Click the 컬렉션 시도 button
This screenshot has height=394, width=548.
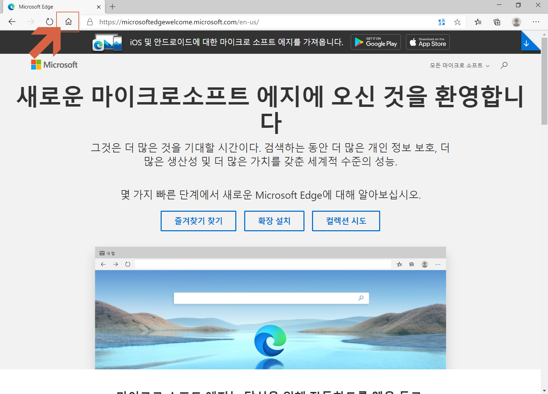(x=346, y=221)
